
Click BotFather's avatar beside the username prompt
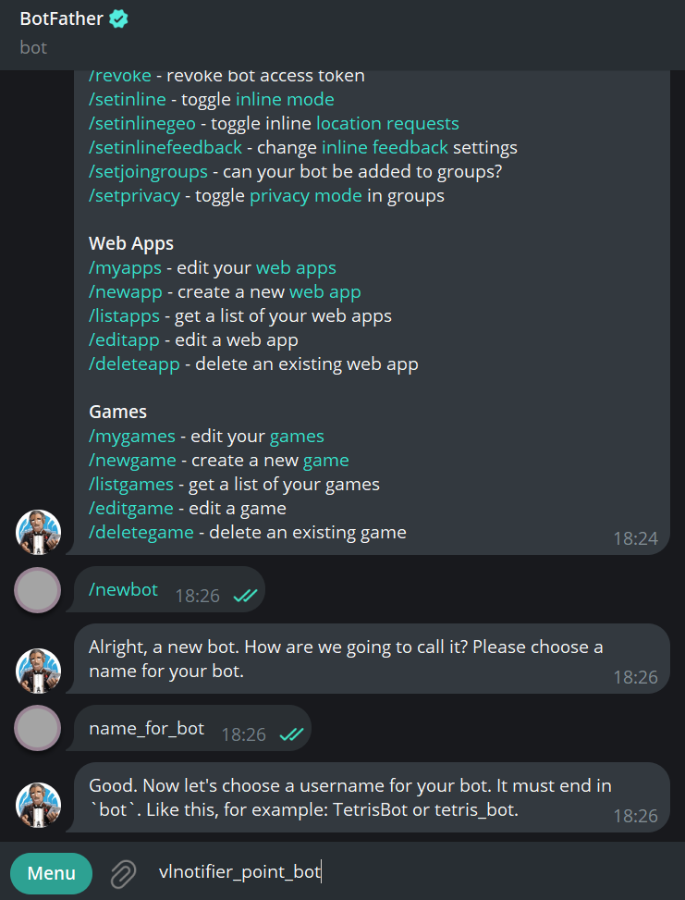coord(38,806)
